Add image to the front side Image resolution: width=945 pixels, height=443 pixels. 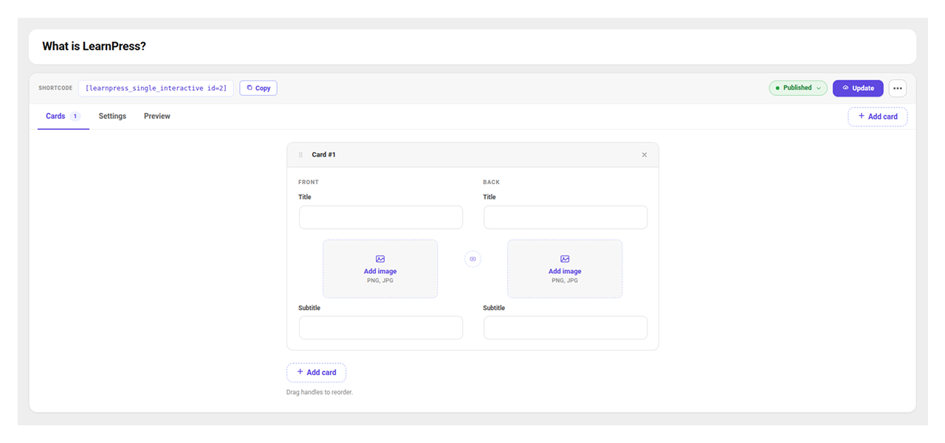[x=380, y=269]
